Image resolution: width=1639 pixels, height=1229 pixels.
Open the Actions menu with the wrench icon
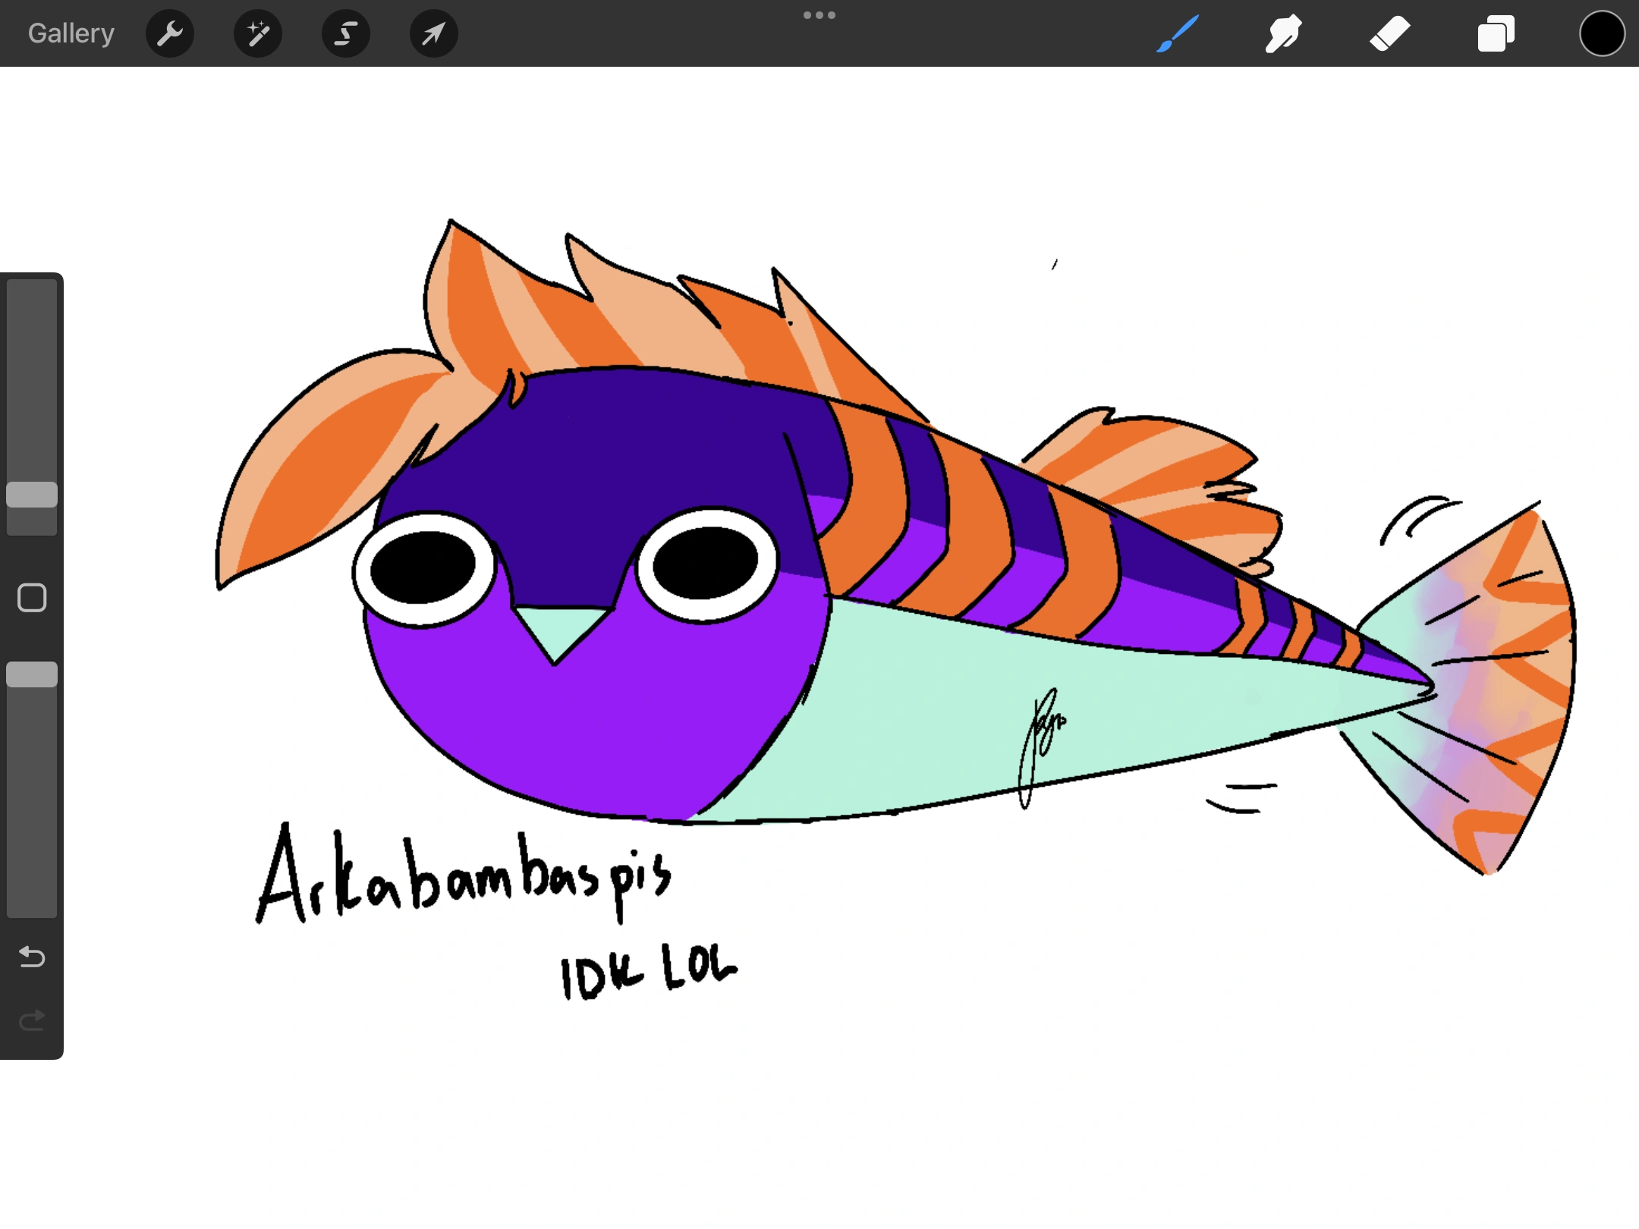170,33
